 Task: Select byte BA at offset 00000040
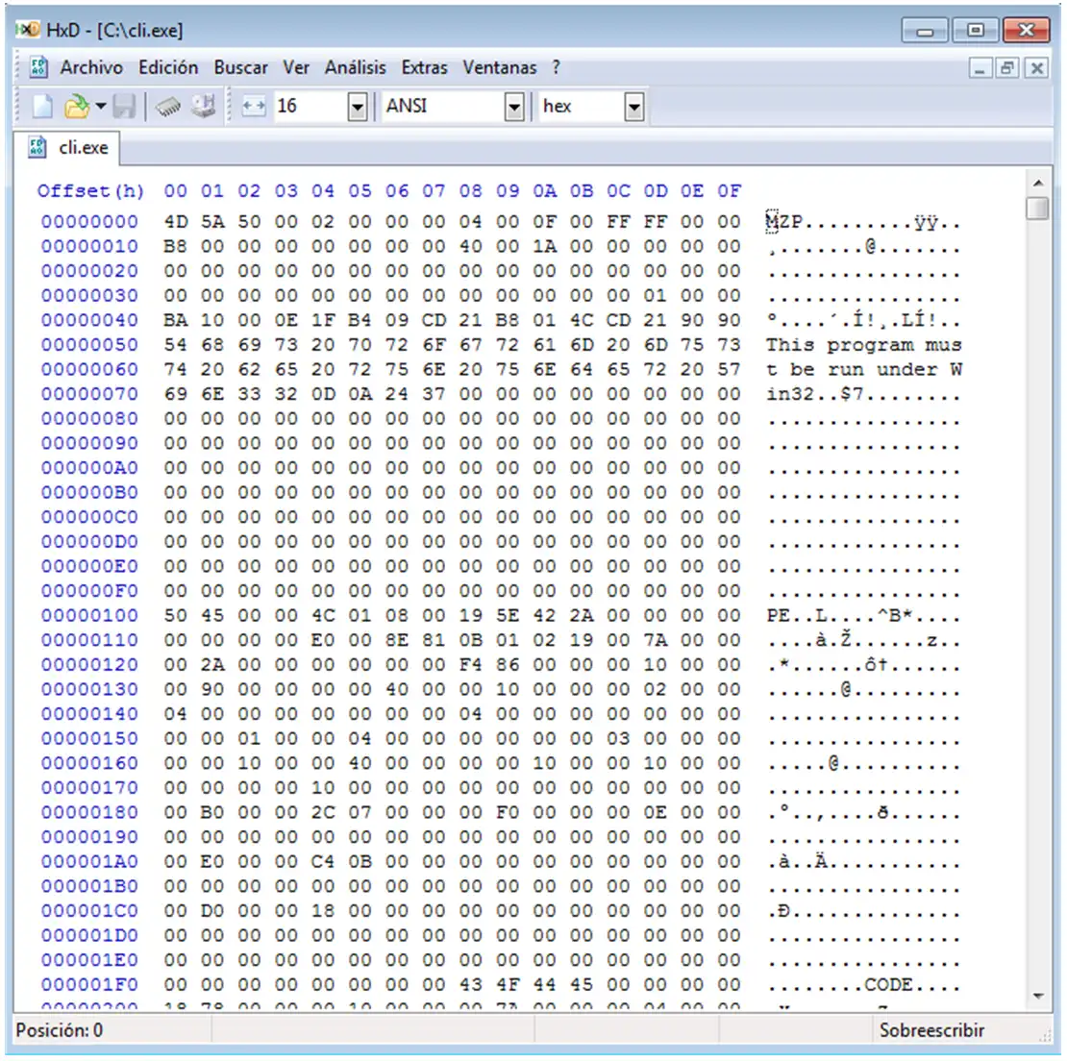175,320
